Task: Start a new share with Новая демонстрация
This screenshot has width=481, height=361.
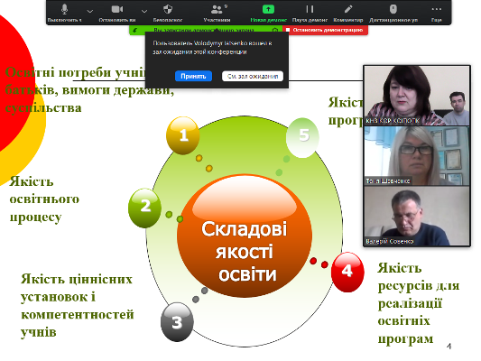Action: [x=268, y=13]
